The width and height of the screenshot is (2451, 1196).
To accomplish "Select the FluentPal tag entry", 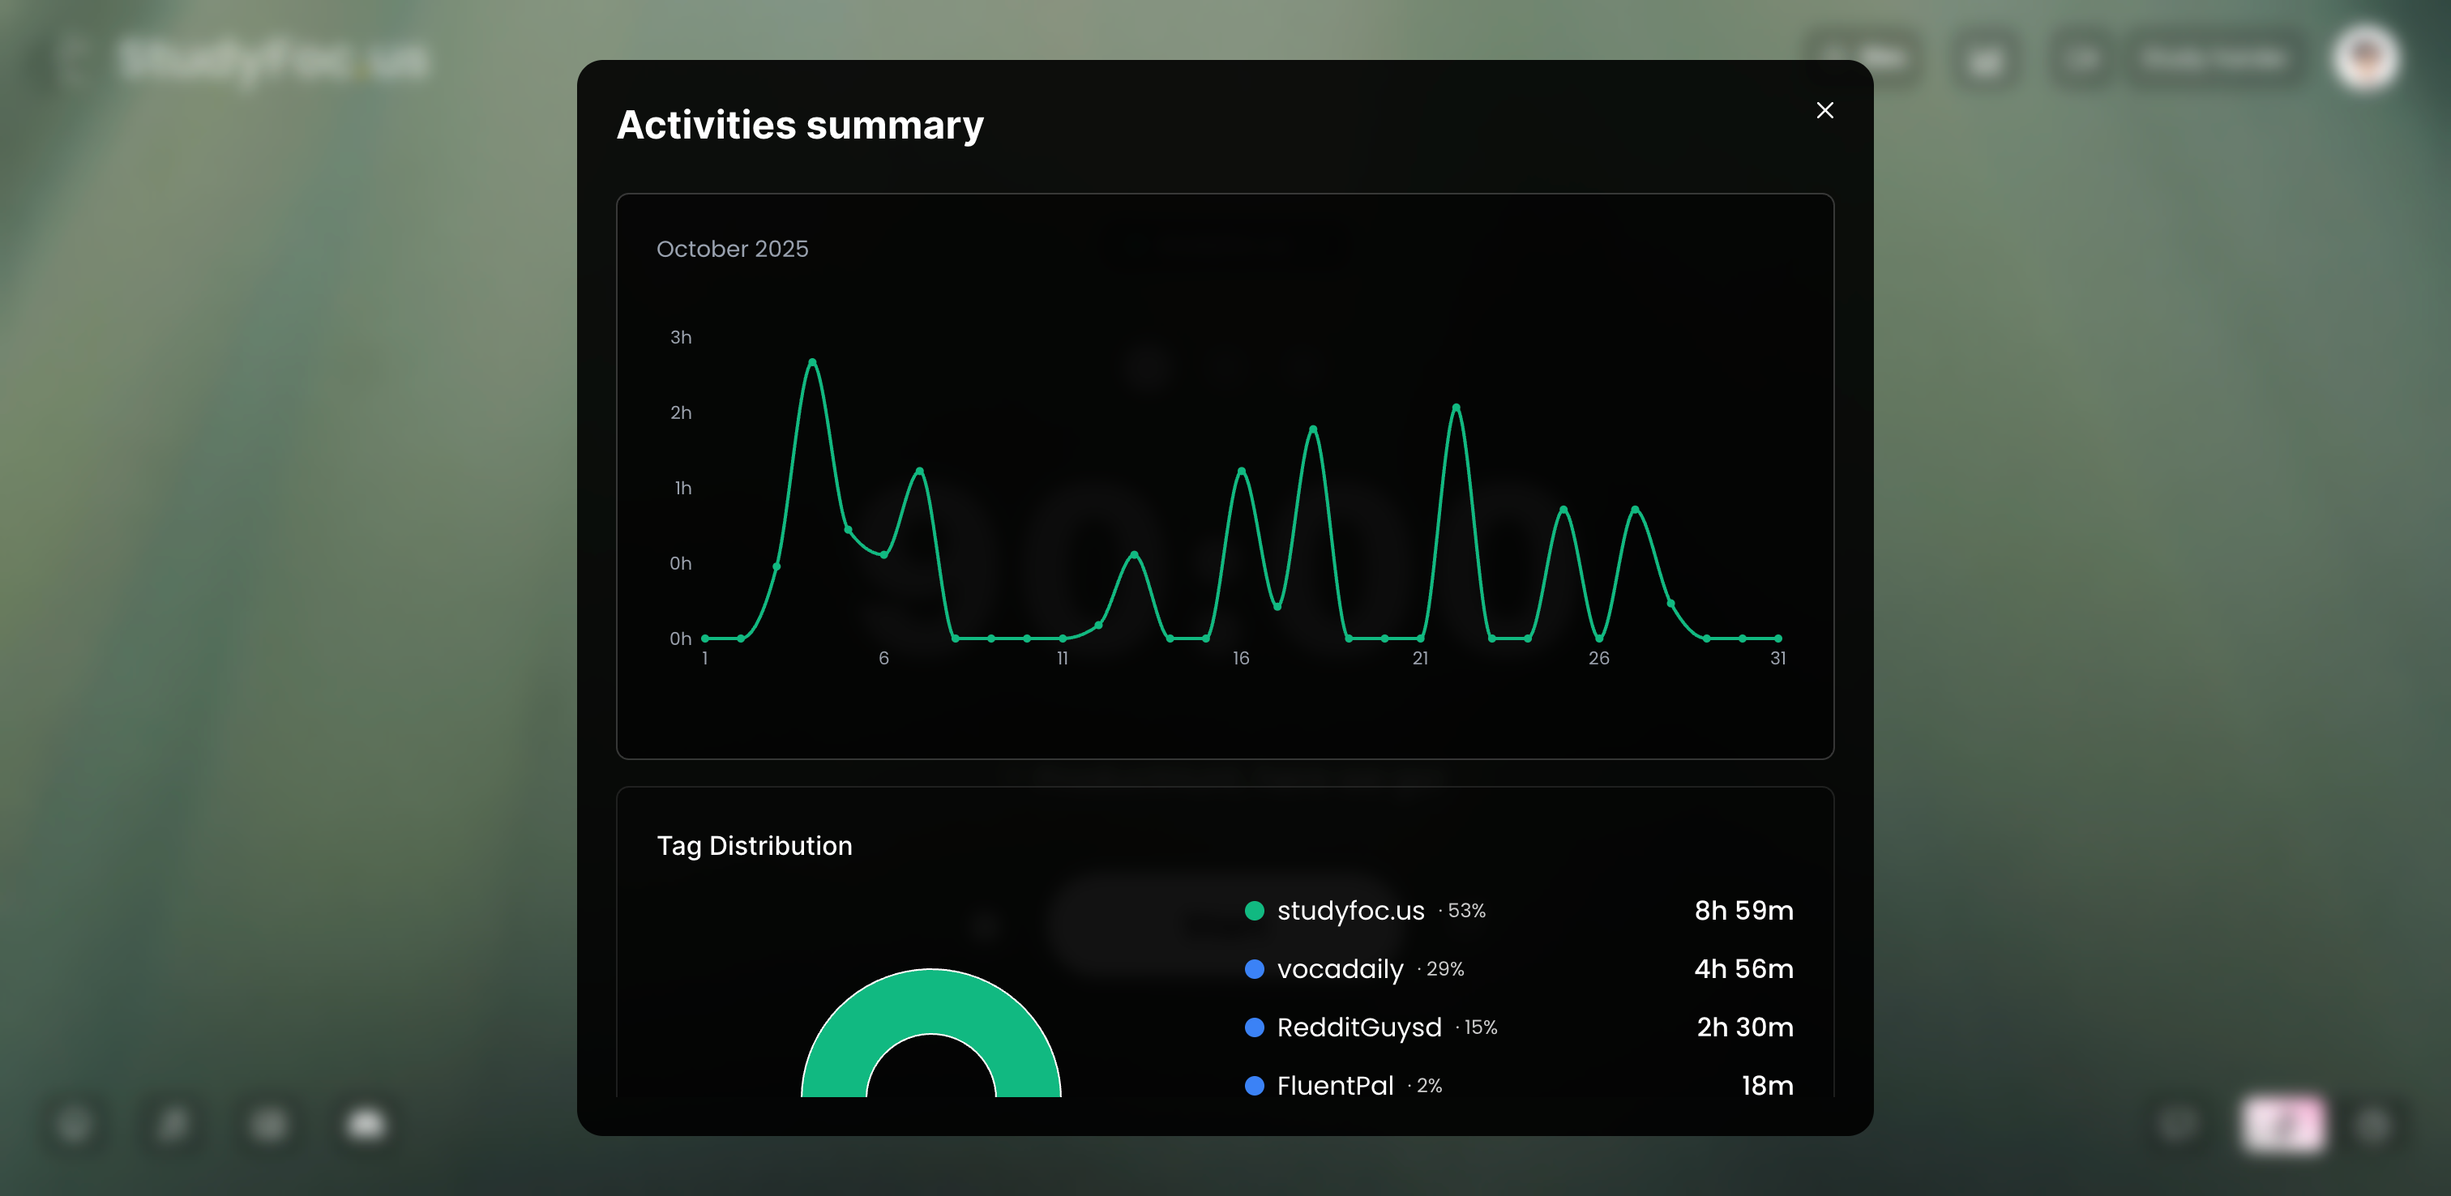I will coord(1335,1086).
